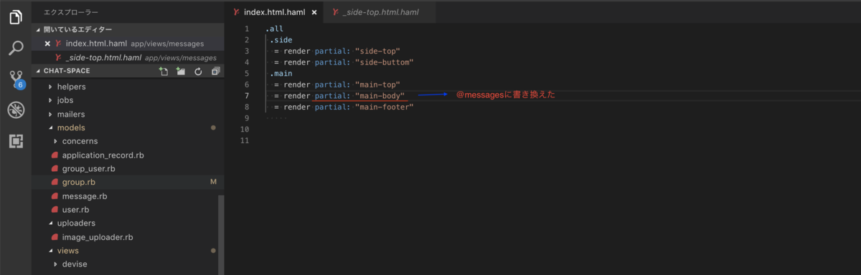Click the "main-body" string on line 7
This screenshot has height=275, width=861.
point(380,95)
